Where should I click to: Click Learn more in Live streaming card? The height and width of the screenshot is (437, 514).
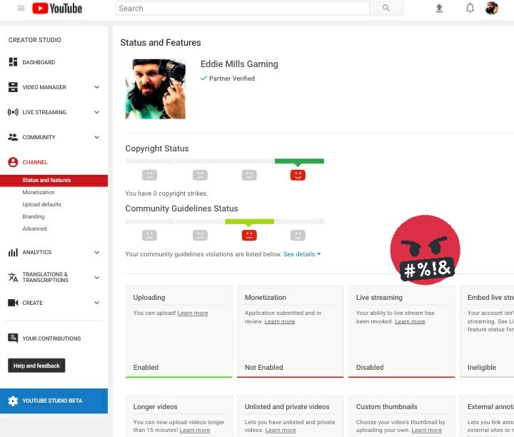pos(410,321)
